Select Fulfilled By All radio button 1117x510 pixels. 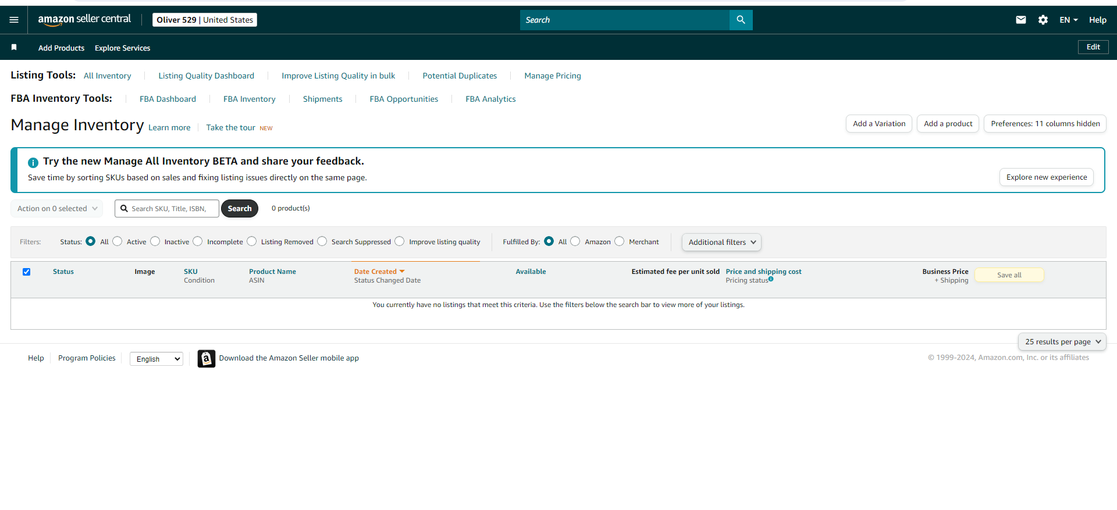point(549,241)
